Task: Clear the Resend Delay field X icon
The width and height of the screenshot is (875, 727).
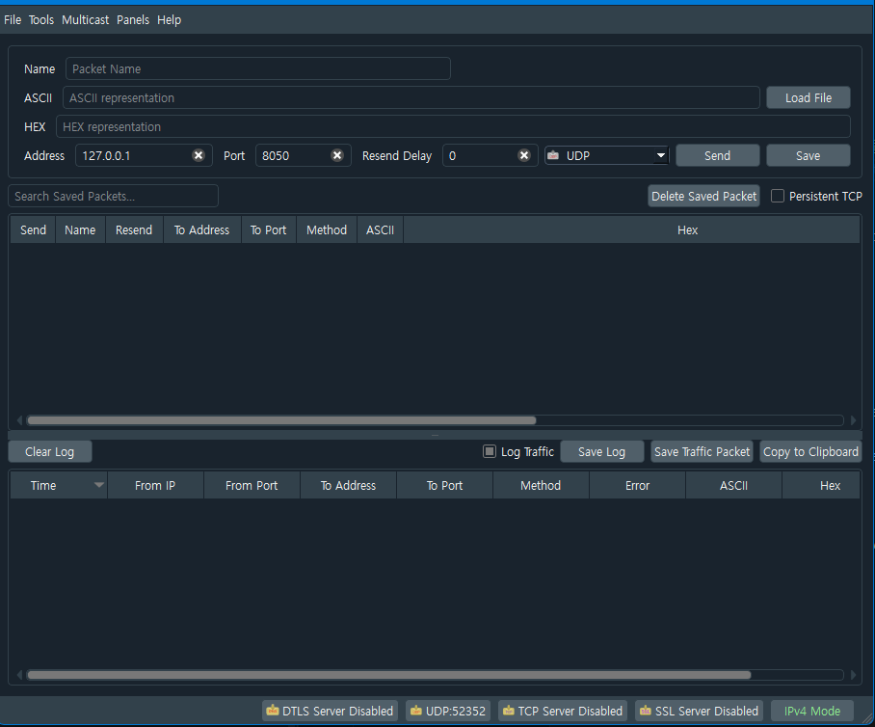Action: tap(524, 155)
